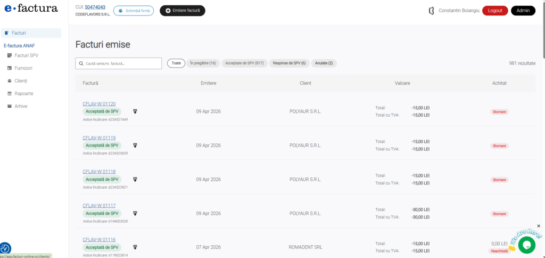Click the download icon beside CFLAV-W 01118
545x258 pixels.
(x=135, y=179)
